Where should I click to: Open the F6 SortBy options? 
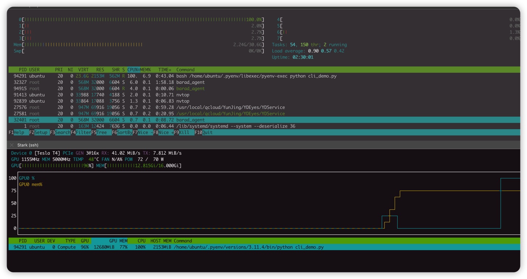coord(124,132)
